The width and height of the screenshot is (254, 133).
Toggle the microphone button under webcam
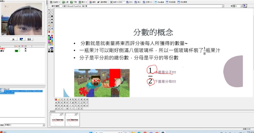(13, 39)
